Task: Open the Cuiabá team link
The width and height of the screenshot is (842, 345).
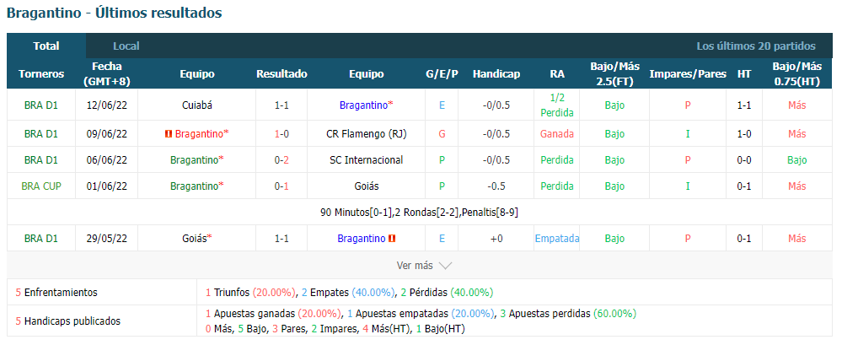Action: pos(197,105)
